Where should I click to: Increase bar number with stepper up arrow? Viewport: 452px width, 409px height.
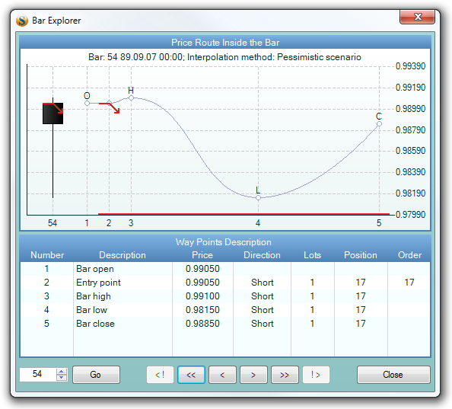[62, 371]
